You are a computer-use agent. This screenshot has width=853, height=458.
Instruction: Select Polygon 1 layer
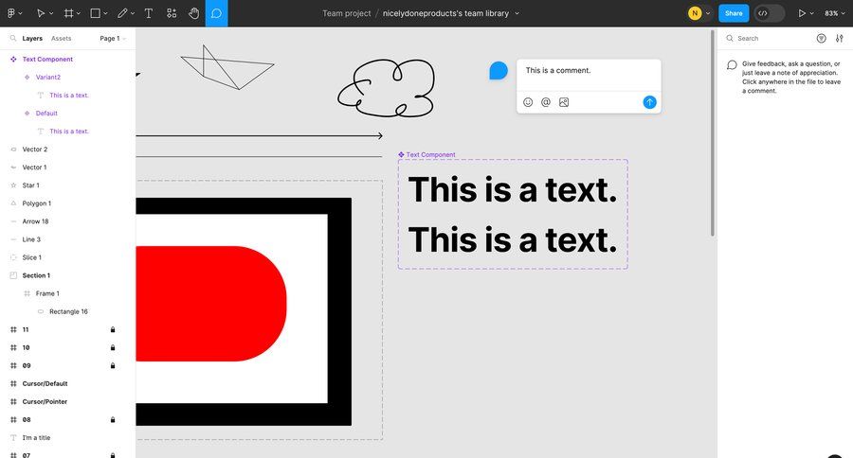click(x=36, y=203)
